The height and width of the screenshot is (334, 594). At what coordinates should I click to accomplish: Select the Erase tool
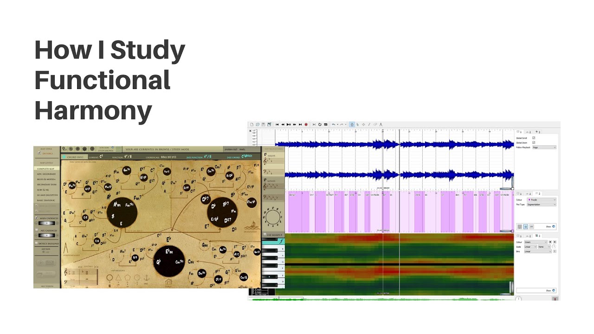[x=375, y=124]
